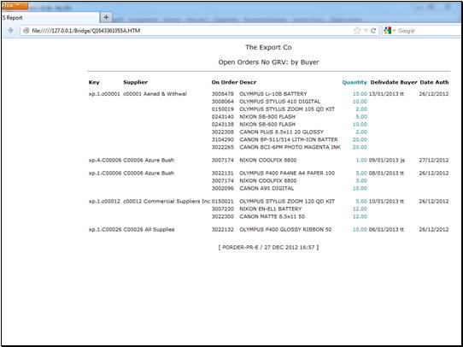Viewport: 463px width, 347px height.
Task: Open a new tab with the plus button
Action: point(106,17)
